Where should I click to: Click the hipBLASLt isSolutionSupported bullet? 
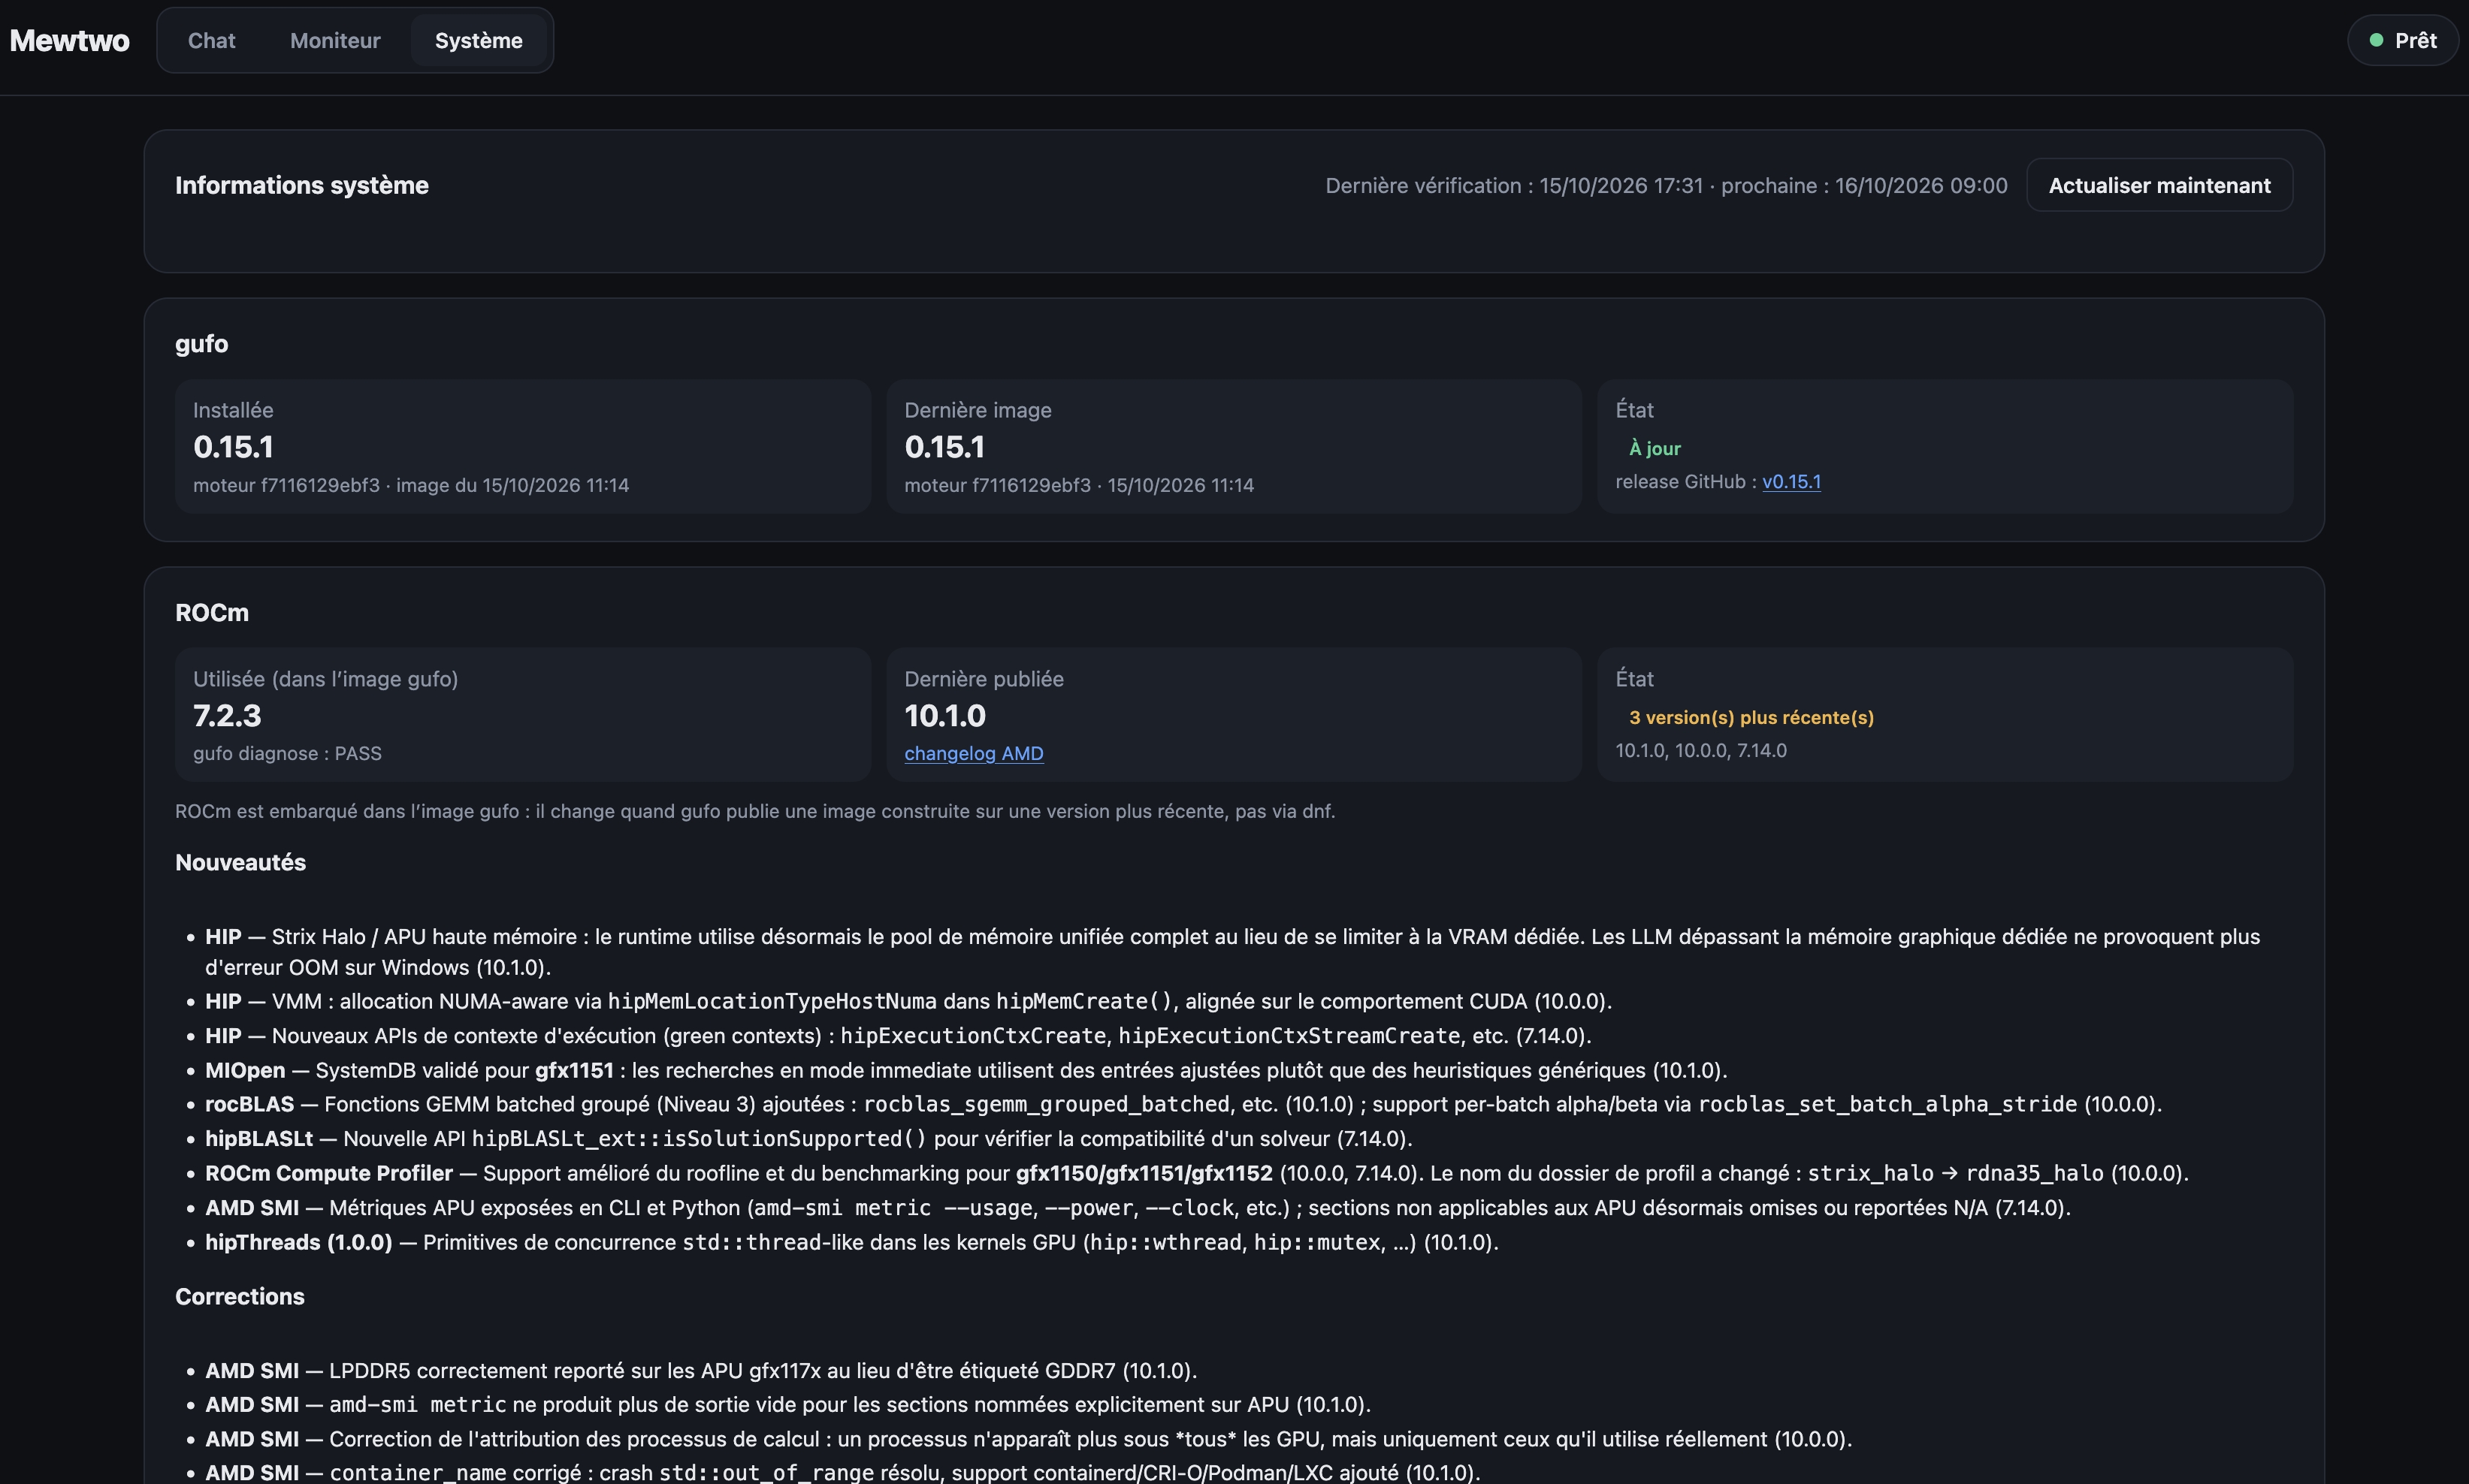[x=808, y=1139]
